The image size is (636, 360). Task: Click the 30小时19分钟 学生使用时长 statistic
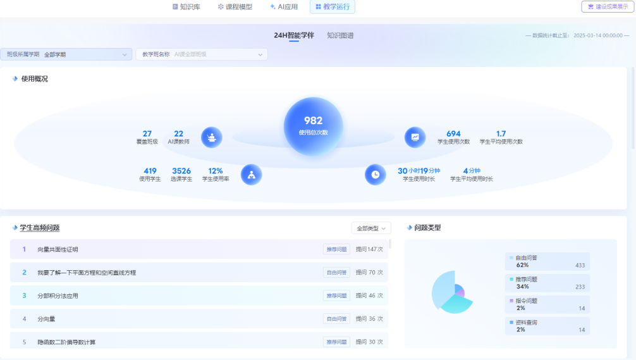(419, 175)
